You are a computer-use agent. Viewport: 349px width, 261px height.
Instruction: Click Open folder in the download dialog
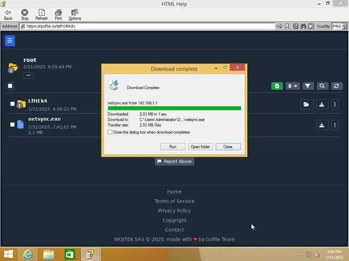coord(200,147)
